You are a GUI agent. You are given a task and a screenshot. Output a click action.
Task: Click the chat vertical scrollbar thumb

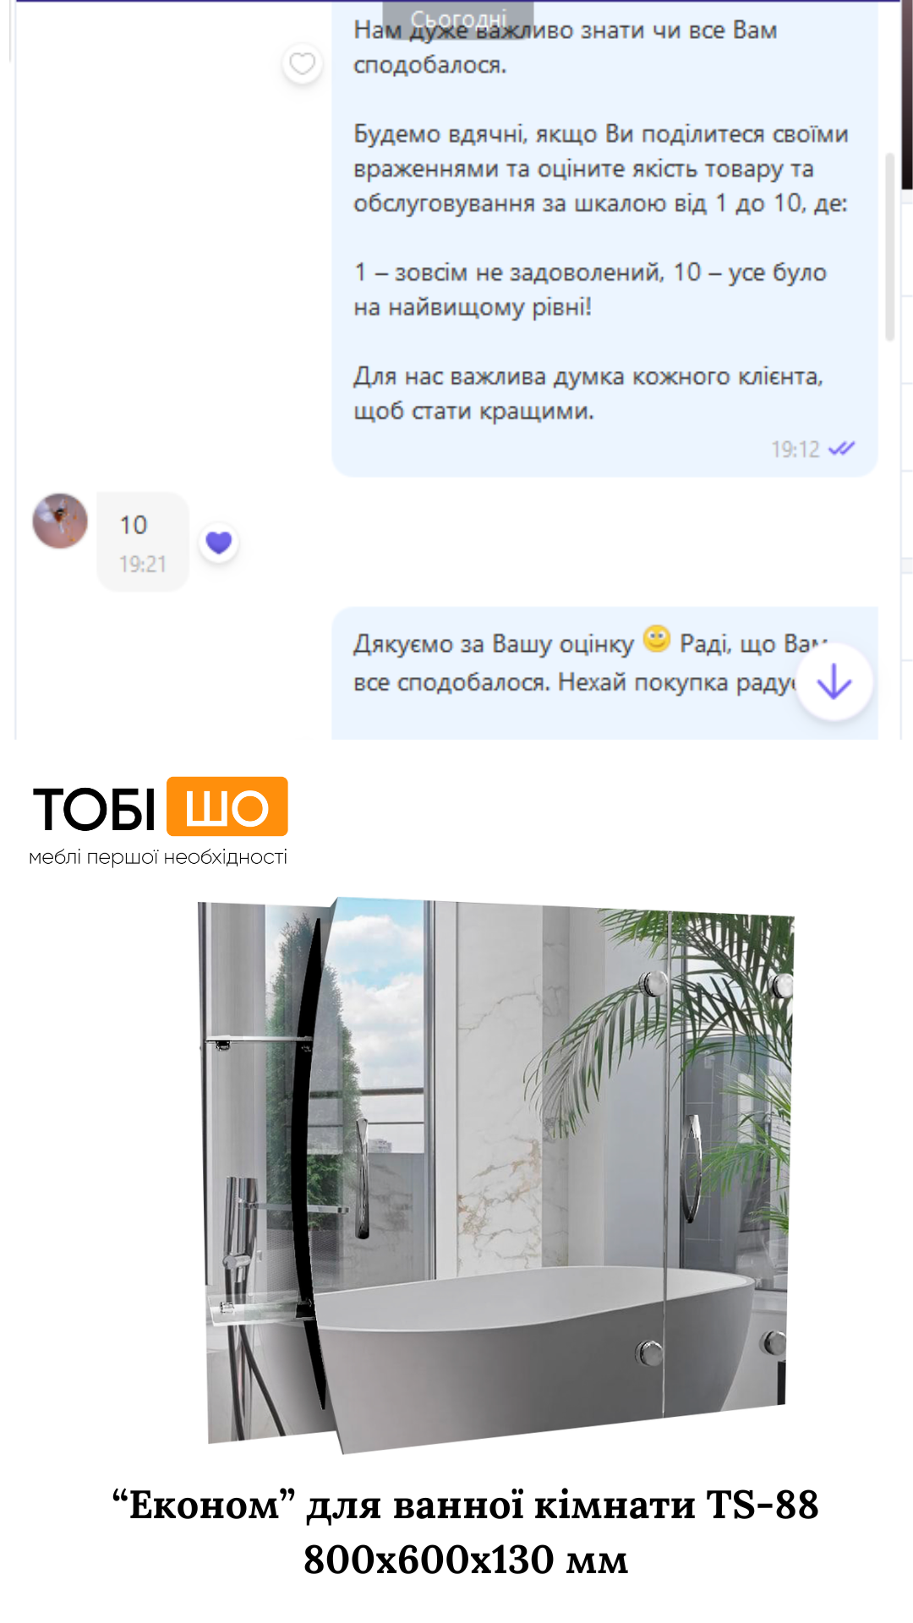click(889, 247)
